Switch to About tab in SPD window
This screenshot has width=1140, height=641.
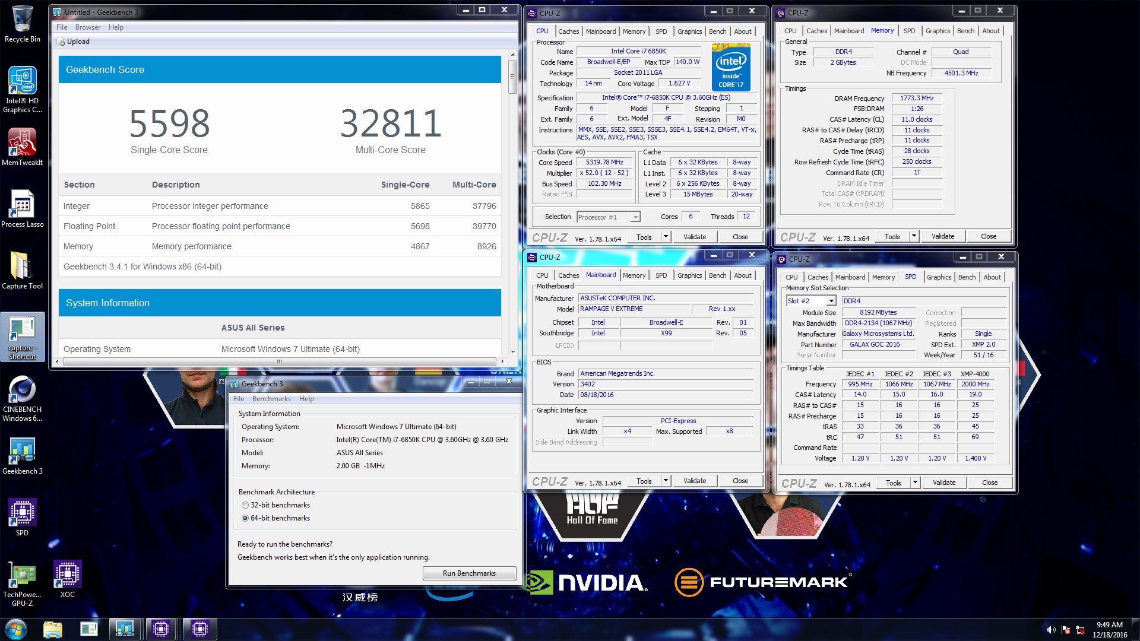[x=992, y=277]
